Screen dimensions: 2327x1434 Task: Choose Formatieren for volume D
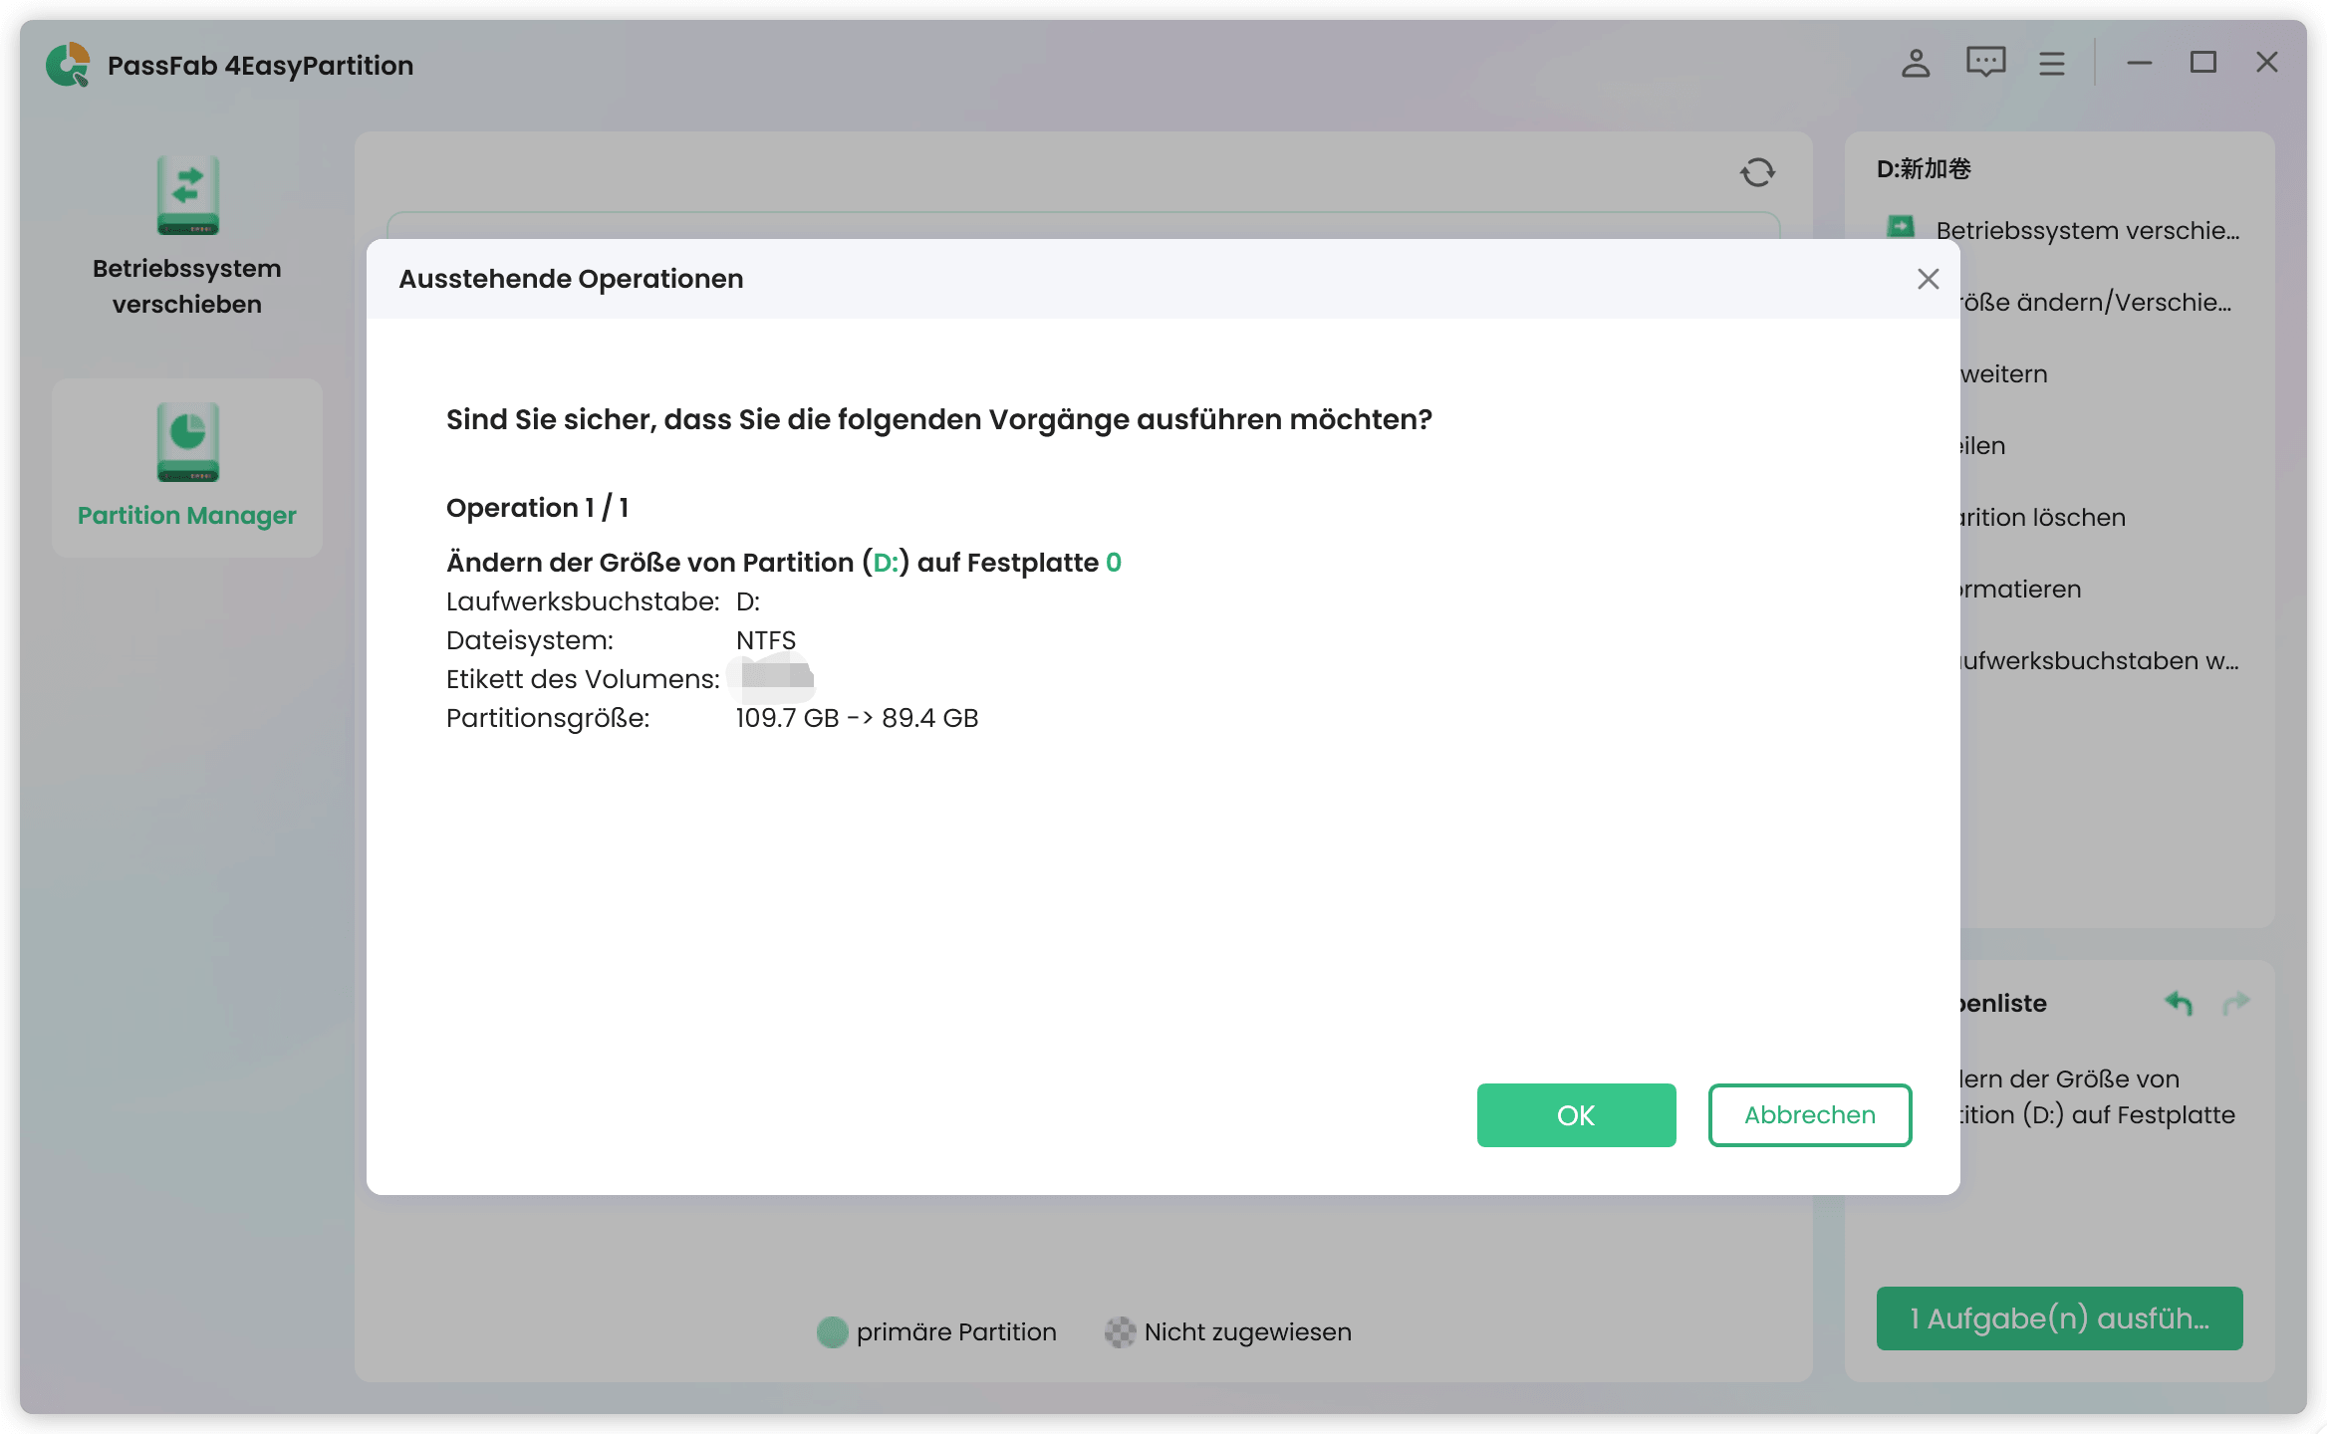tap(2022, 589)
